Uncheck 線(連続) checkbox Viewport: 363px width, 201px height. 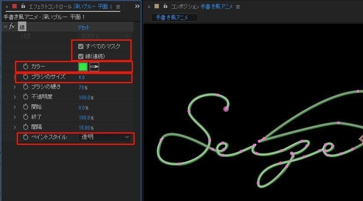click(x=81, y=56)
